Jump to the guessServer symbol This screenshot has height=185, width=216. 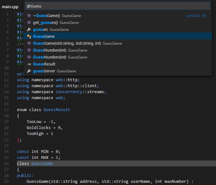coord(44,71)
